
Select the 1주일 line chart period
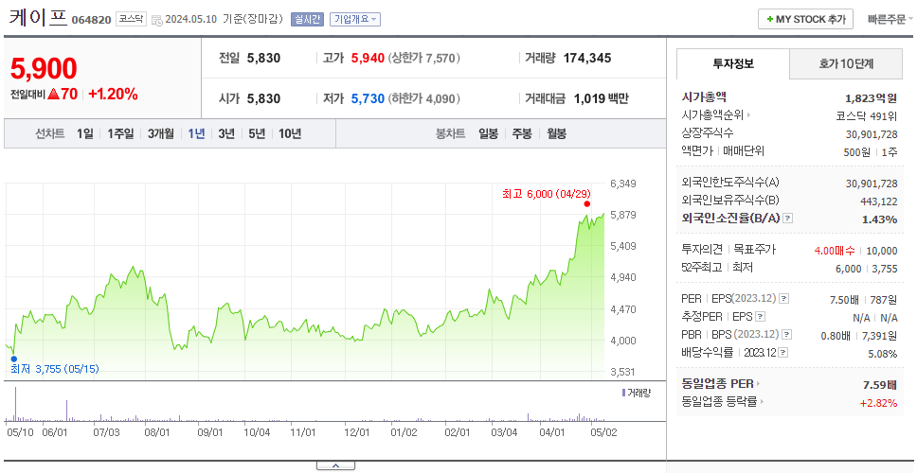120,133
